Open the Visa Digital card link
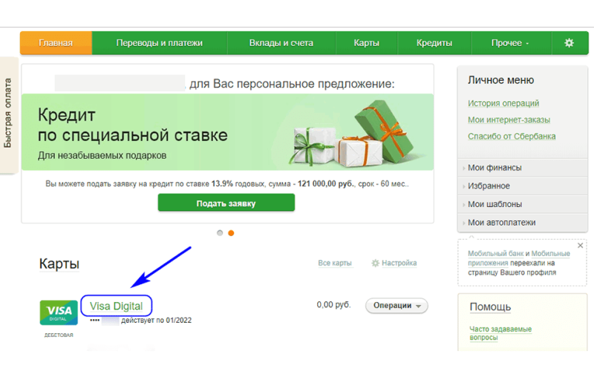The width and height of the screenshot is (594, 386). [117, 305]
